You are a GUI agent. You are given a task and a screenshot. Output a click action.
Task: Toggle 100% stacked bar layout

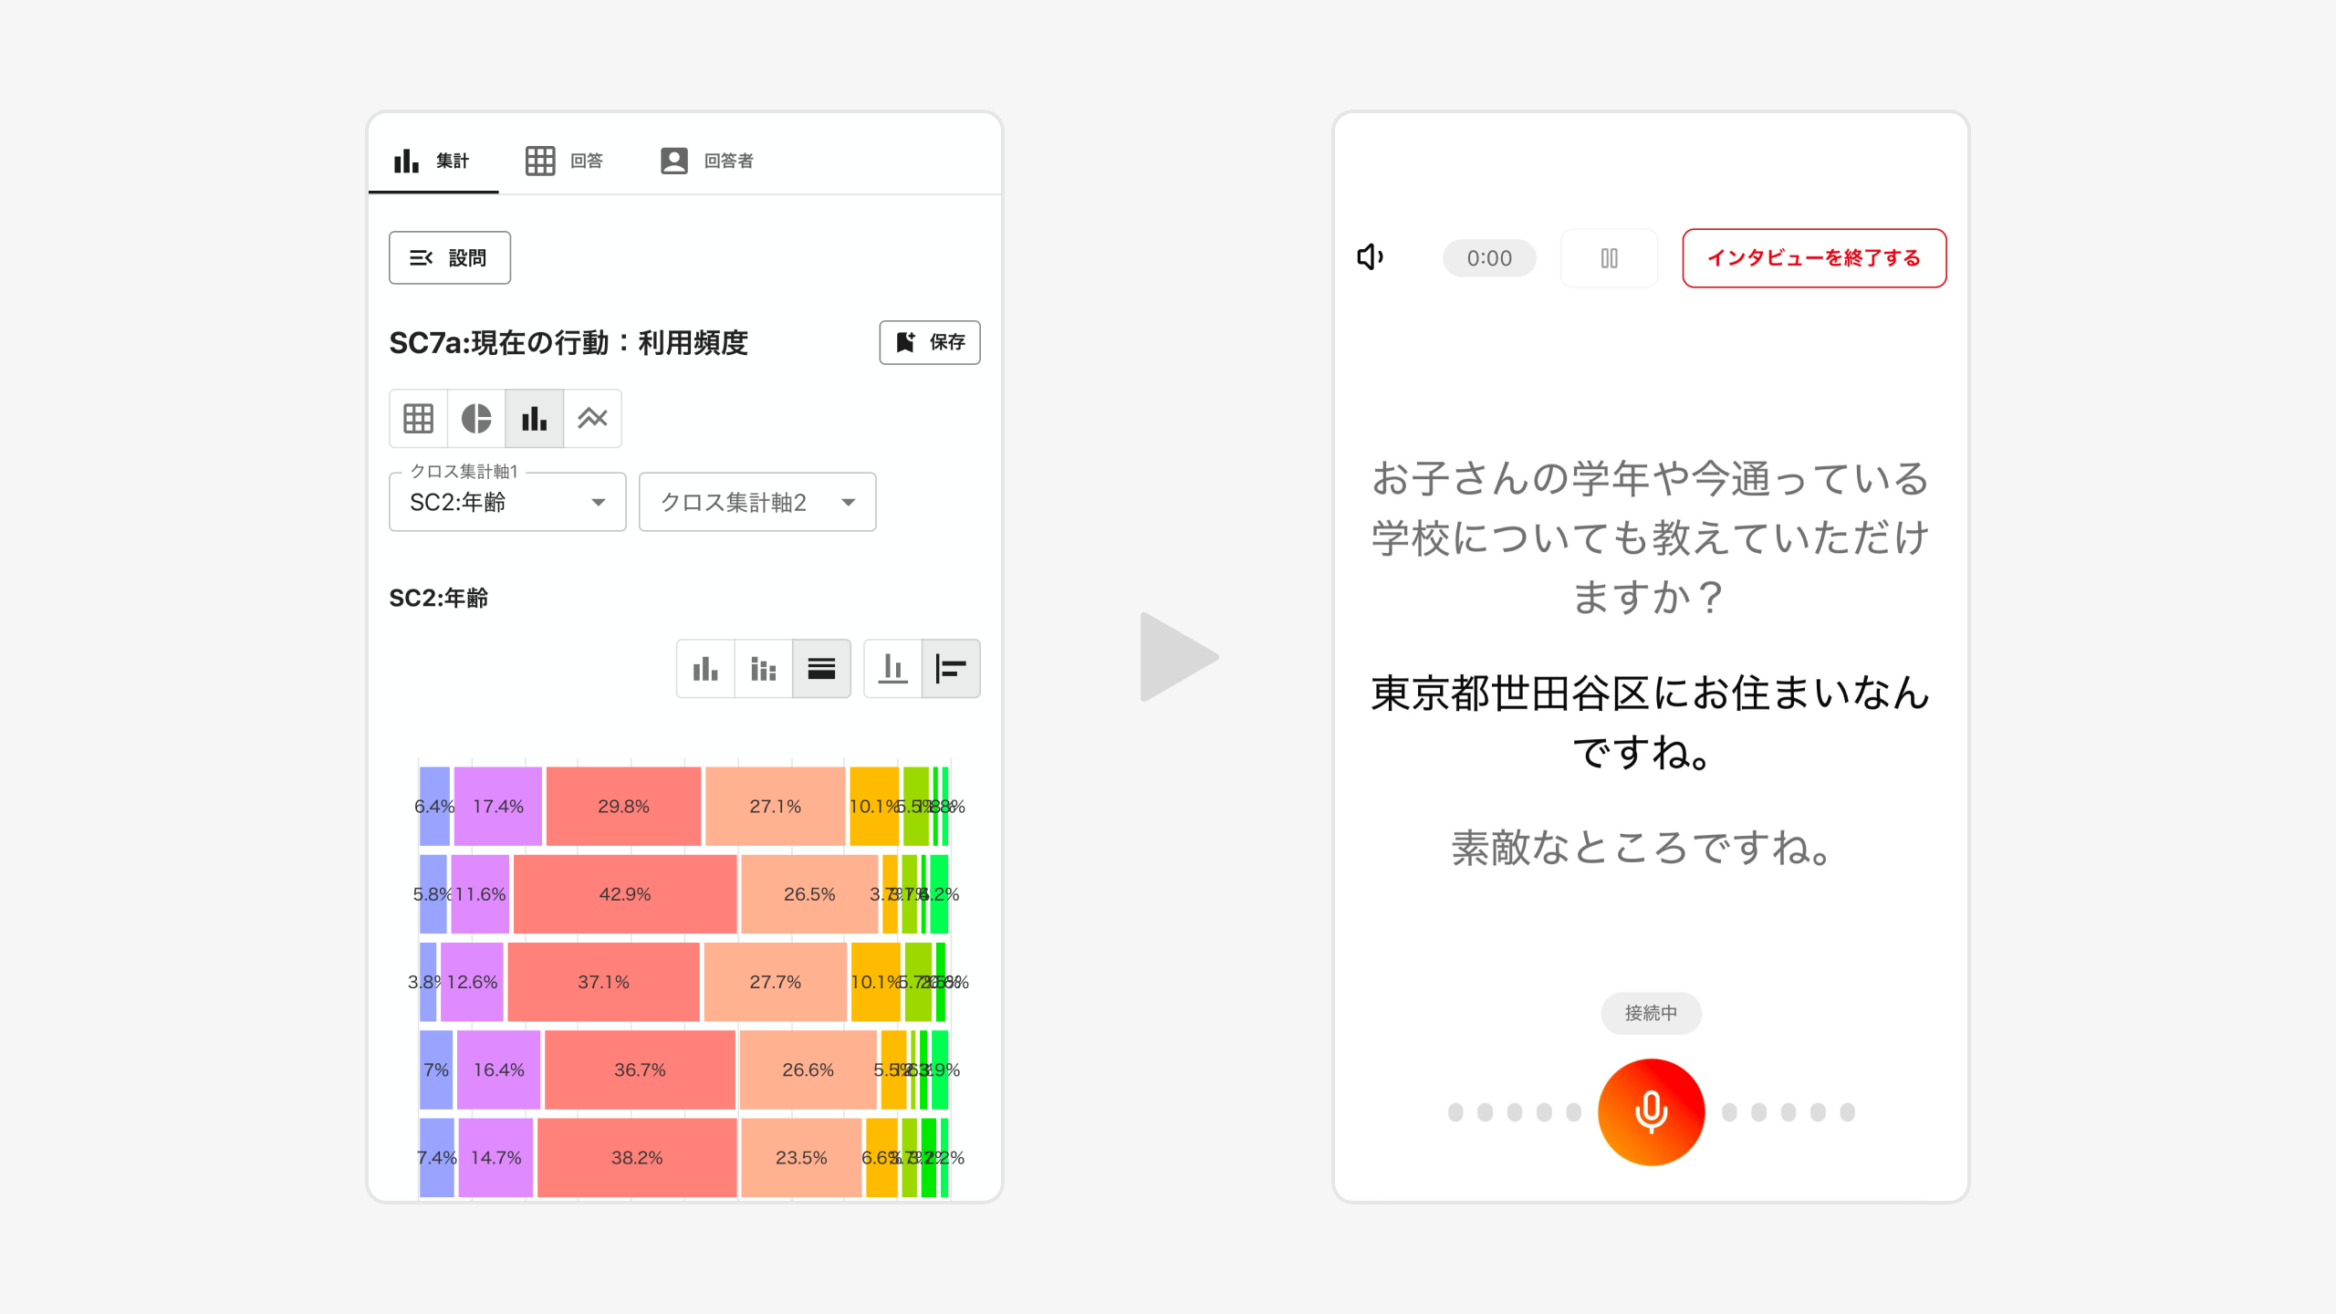tap(821, 669)
